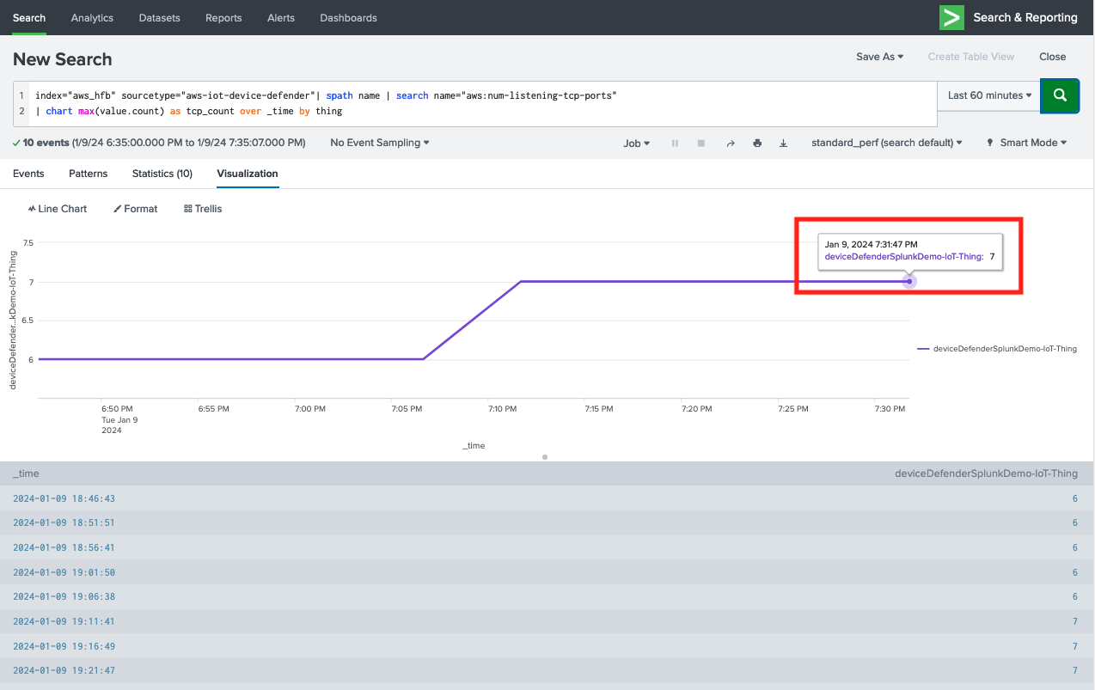Open the Format visualization menu

pos(135,208)
